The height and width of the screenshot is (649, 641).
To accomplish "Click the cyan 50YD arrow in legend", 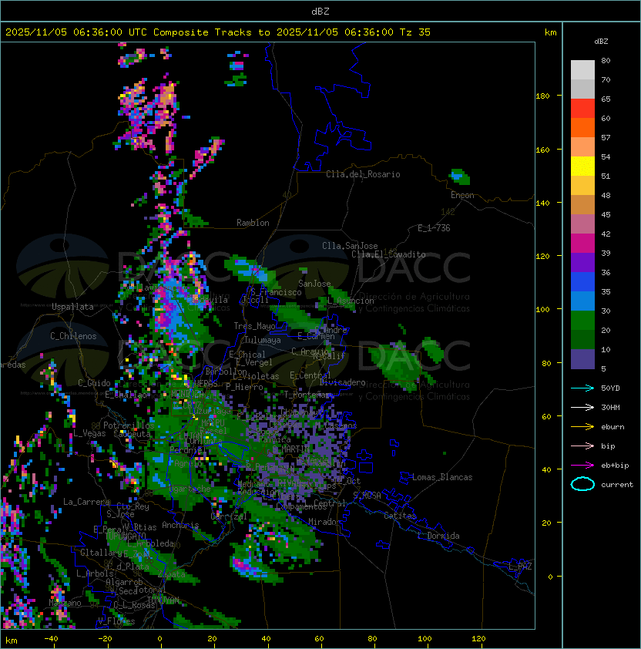I will tap(582, 388).
